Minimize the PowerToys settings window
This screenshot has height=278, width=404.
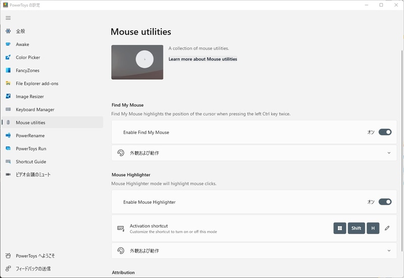click(367, 5)
